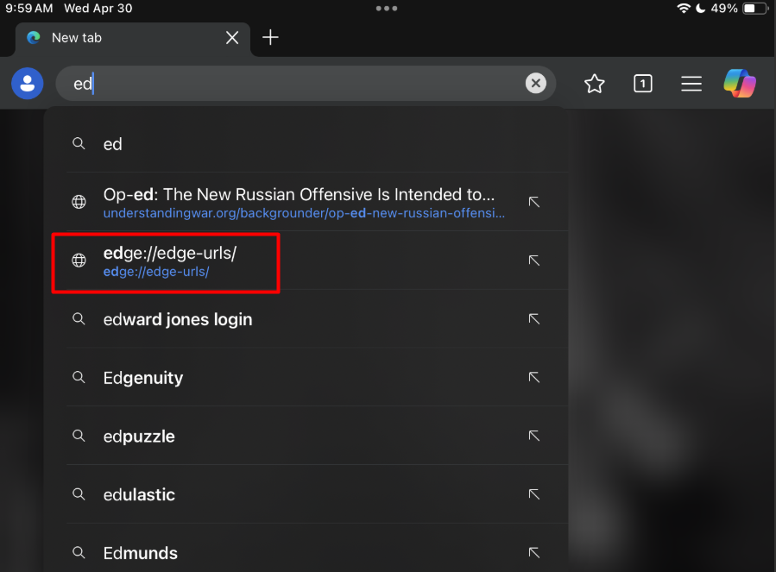
Task: Search for Edgenuity suggestion
Action: pos(317,377)
